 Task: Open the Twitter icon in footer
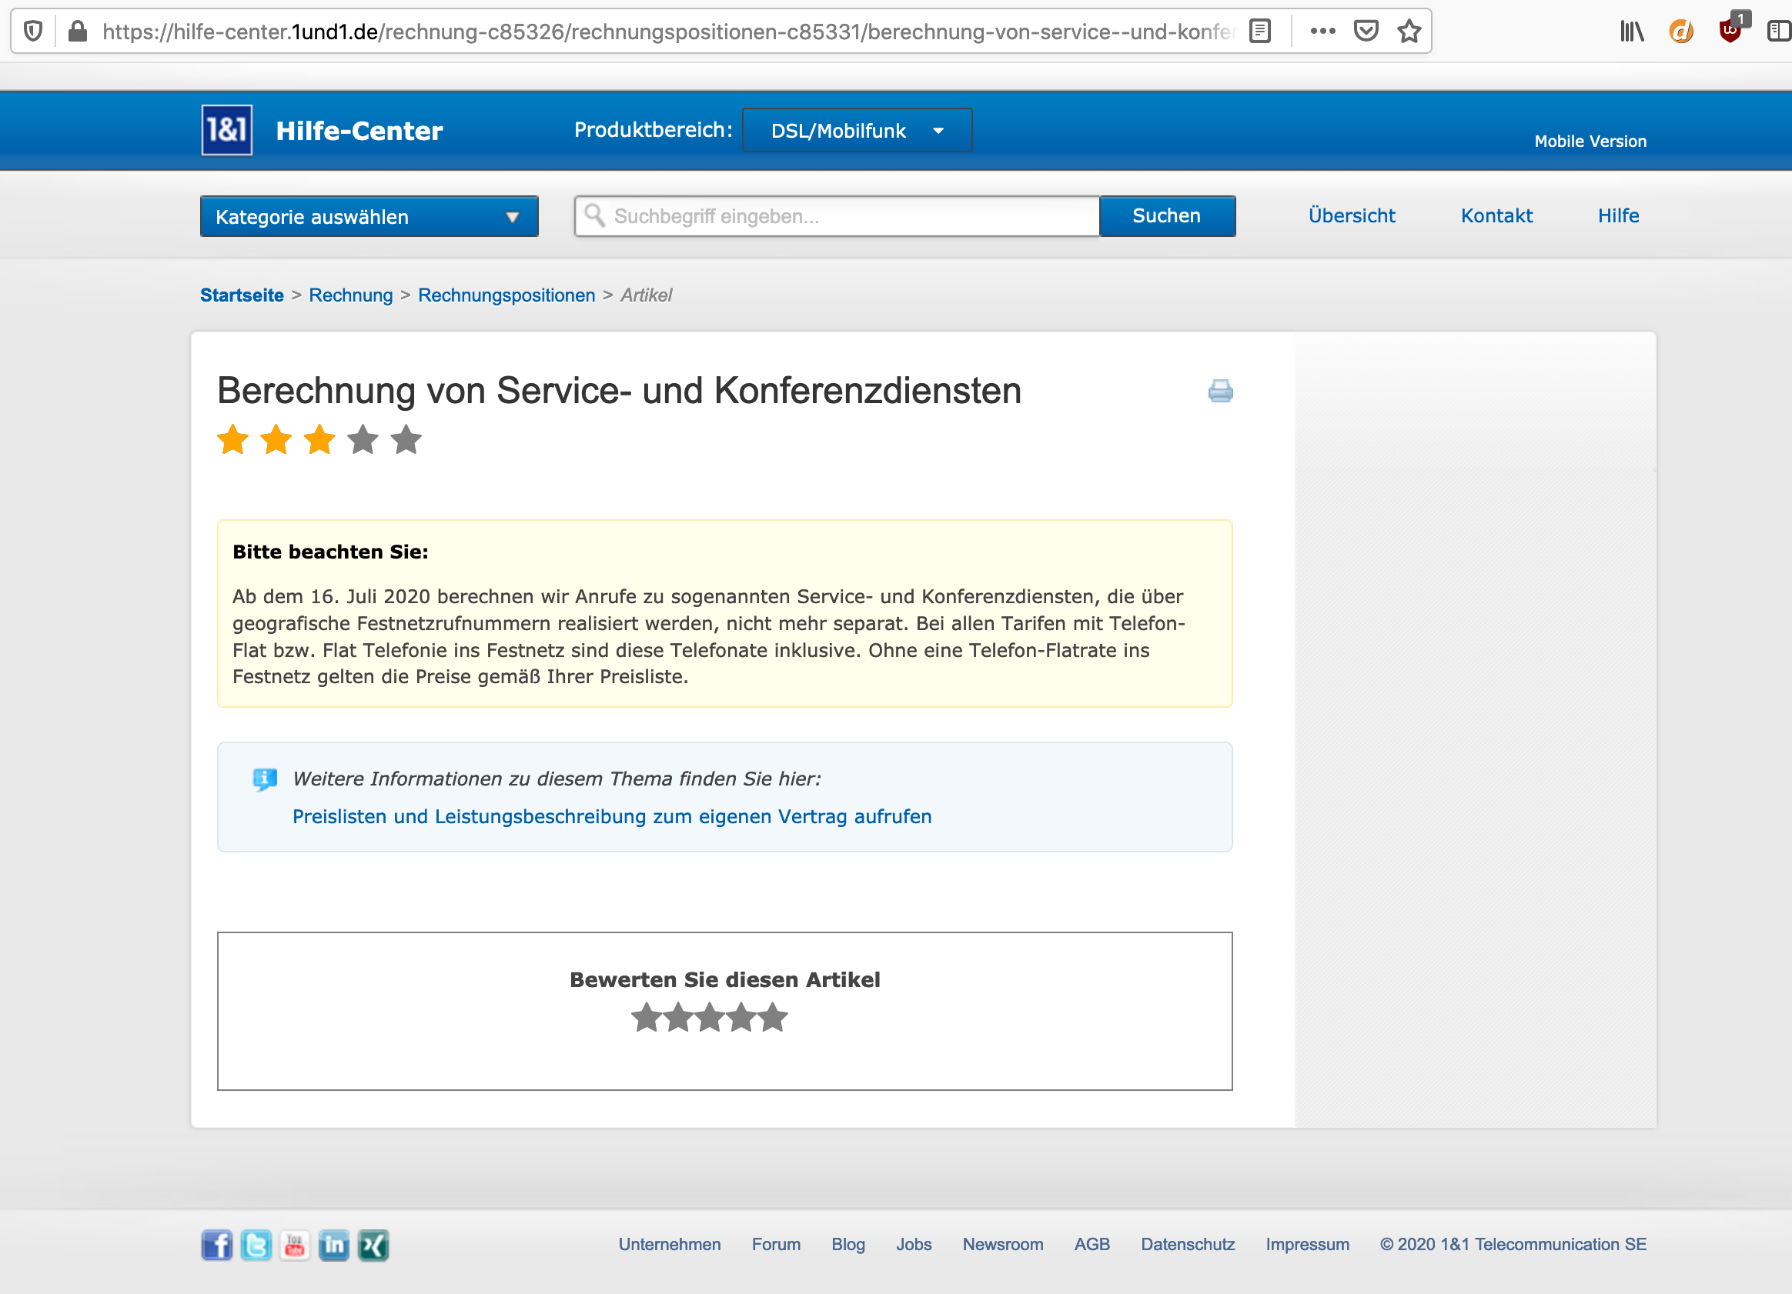coord(256,1245)
